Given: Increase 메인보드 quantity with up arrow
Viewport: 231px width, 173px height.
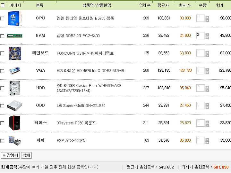Looking at the screenshot, I should (207, 52).
